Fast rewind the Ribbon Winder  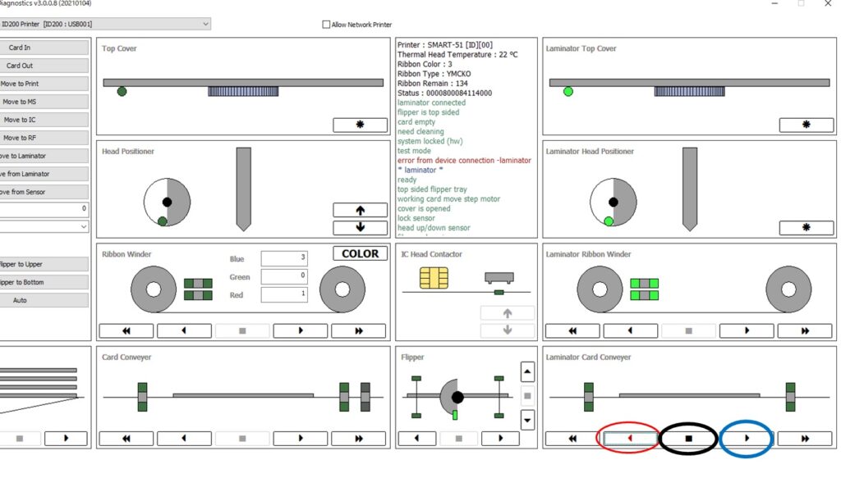126,330
